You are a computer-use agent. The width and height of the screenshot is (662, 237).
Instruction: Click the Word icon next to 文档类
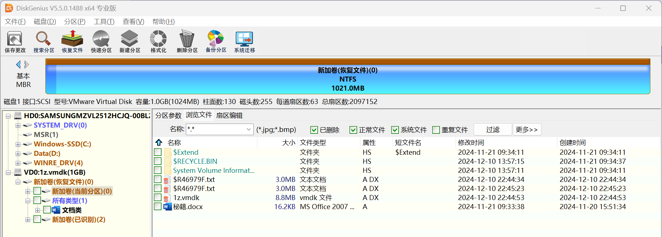pyautogui.click(x=56, y=210)
